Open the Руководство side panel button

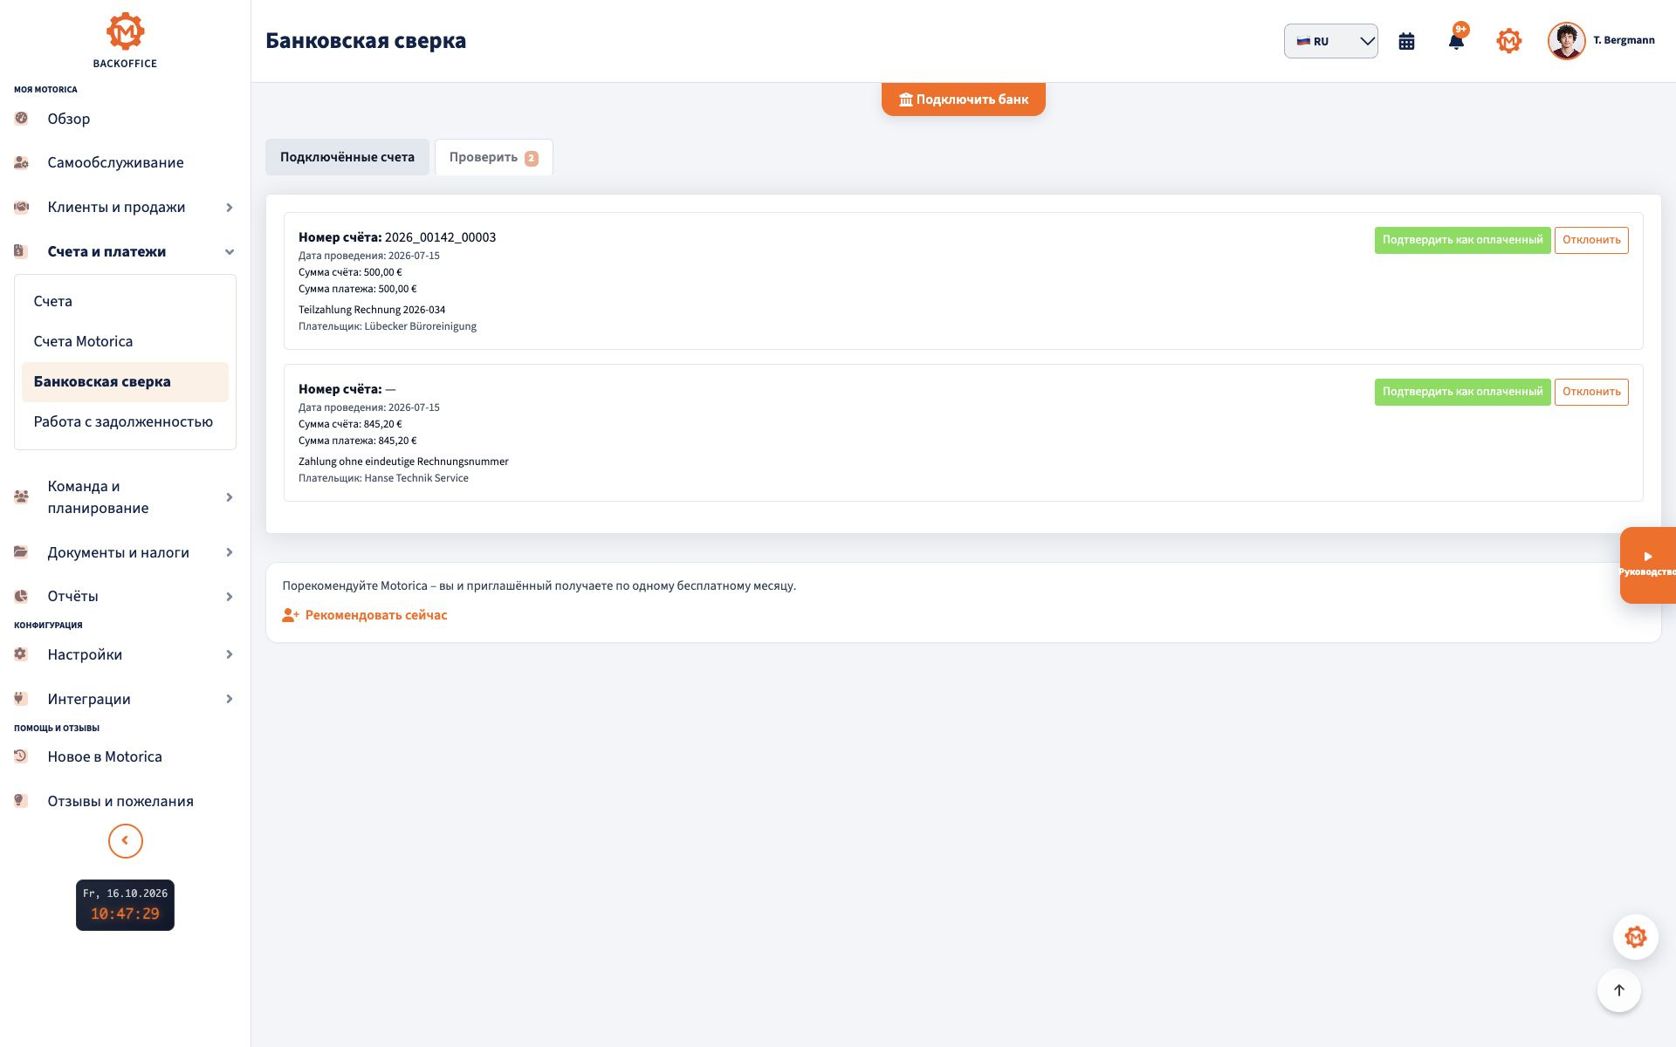[x=1647, y=565]
